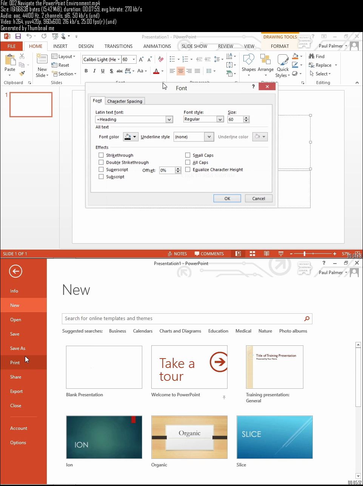Open the FILE tab
The width and height of the screenshot is (363, 486).
pos(12,46)
